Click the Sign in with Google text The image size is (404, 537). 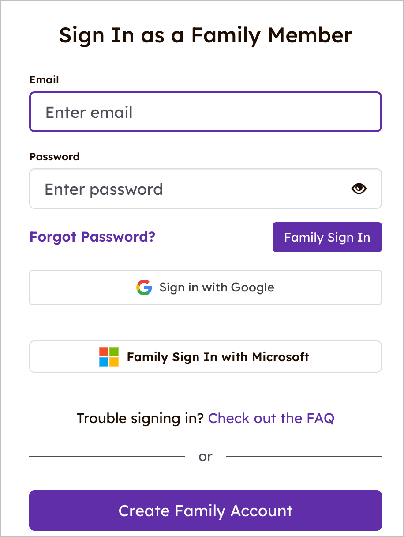[217, 287]
